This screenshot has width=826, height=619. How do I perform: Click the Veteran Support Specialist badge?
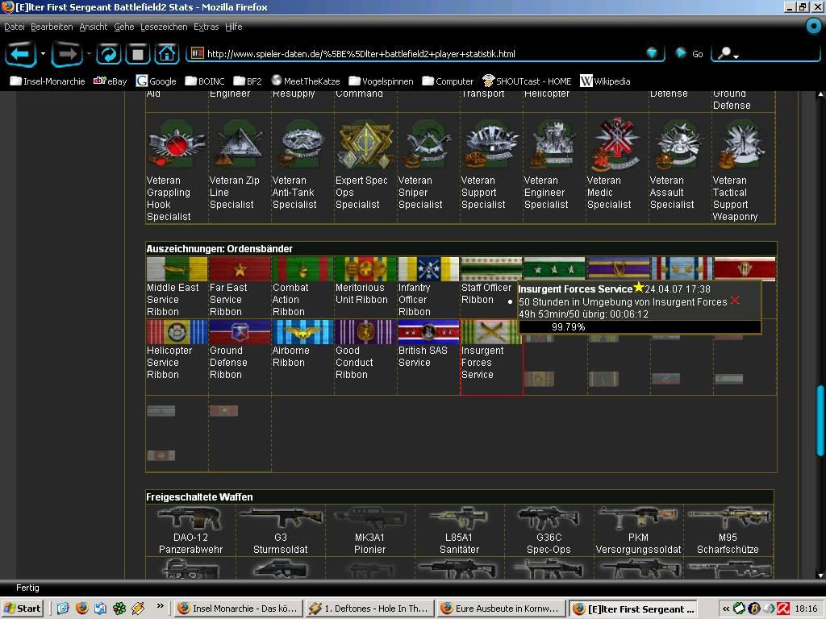pos(491,143)
